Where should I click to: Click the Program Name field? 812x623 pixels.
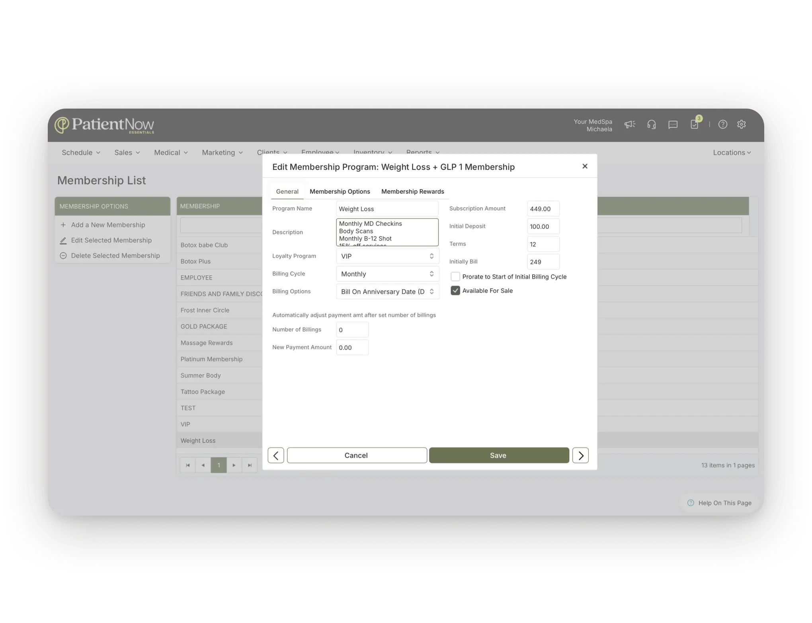[387, 209]
